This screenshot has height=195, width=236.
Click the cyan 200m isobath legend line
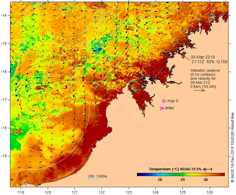(x=93, y=179)
